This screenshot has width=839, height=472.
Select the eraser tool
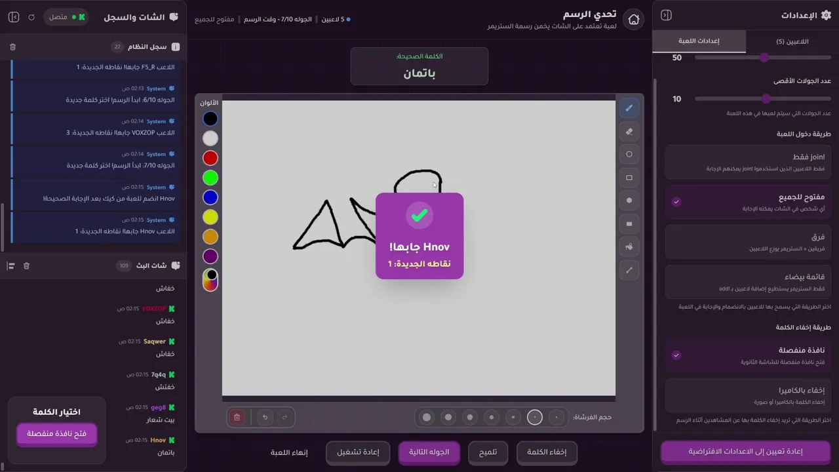tap(629, 131)
